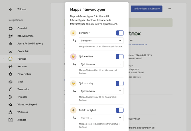This screenshot has width=191, height=131.
Task: Toggle the Semester sync switch
Action: (120, 33)
